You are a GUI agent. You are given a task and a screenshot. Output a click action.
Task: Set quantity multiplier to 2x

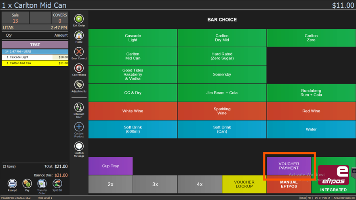tap(110, 184)
